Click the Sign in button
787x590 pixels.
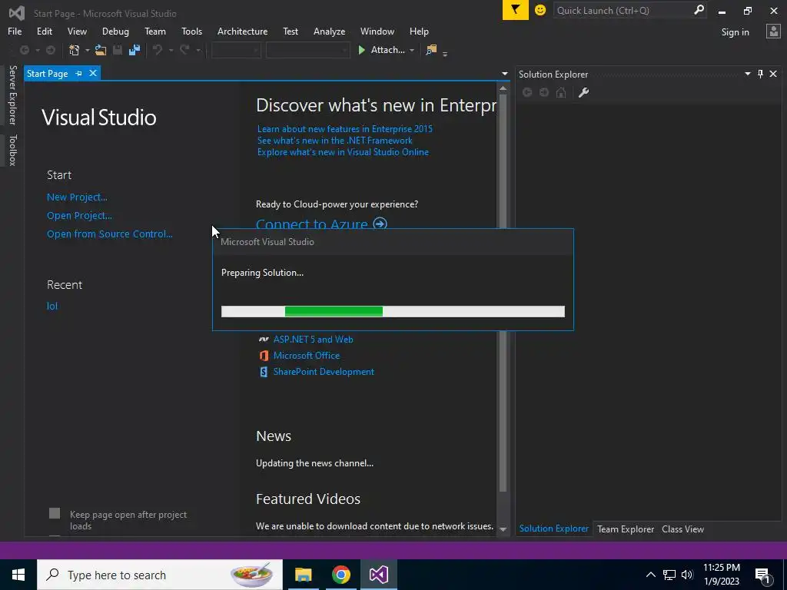tap(735, 32)
